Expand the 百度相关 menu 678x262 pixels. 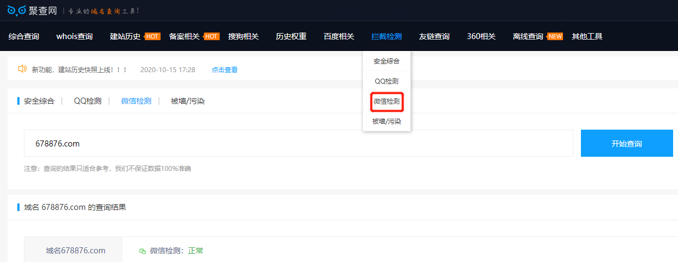coord(338,36)
